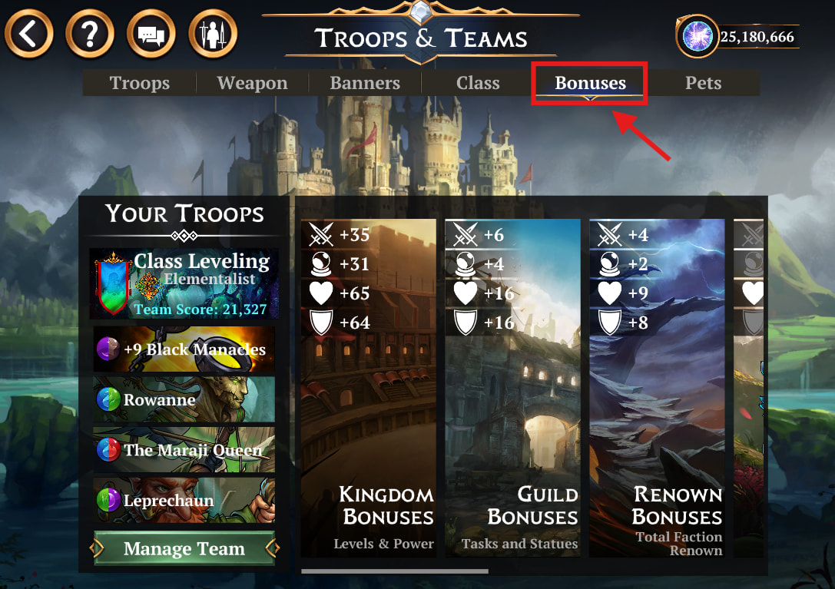This screenshot has height=589, width=835.
Task: Click the Guild Bonuses heart icon
Action: [x=466, y=293]
